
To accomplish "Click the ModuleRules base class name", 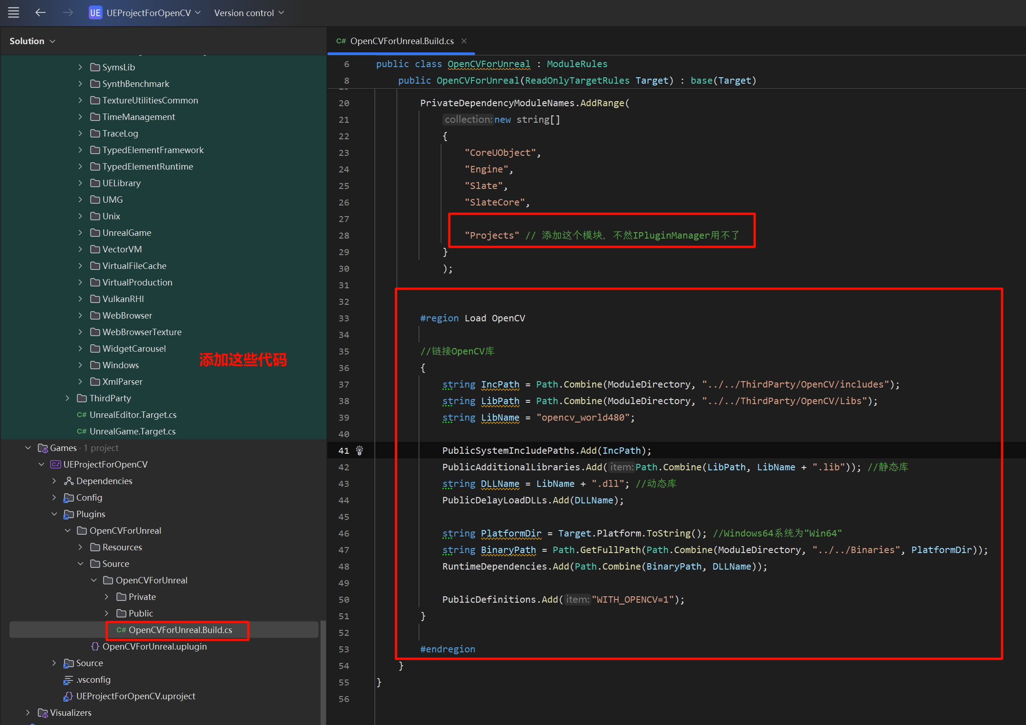I will point(577,64).
